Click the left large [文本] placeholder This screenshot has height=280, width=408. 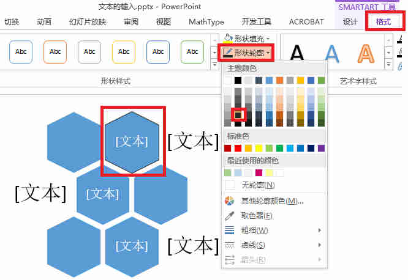point(40,193)
